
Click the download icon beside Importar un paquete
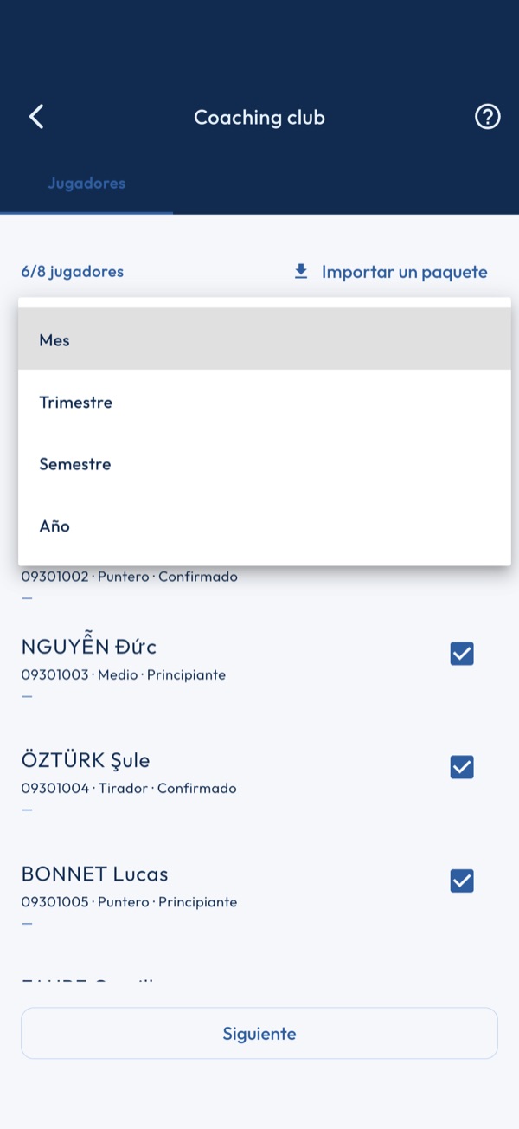coord(301,272)
